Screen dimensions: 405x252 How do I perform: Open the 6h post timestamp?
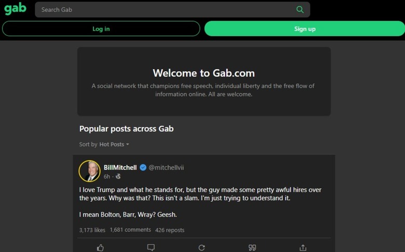coord(106,176)
